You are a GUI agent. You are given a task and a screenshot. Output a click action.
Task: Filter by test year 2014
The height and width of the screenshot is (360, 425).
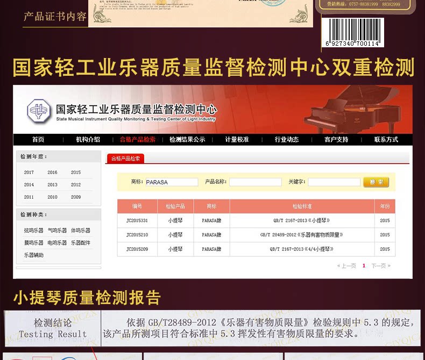tap(29, 185)
